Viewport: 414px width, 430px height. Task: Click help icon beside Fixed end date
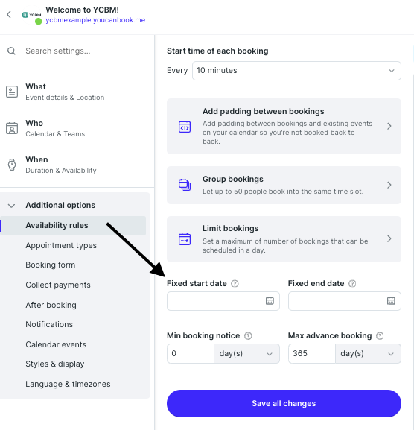[x=352, y=283]
